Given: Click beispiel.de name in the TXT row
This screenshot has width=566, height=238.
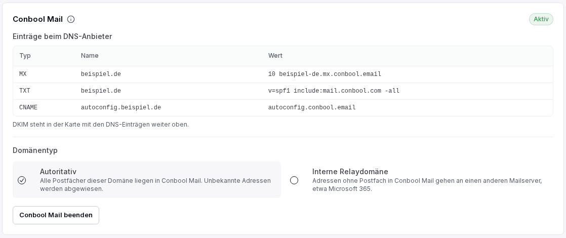Looking at the screenshot, I should pos(101,91).
